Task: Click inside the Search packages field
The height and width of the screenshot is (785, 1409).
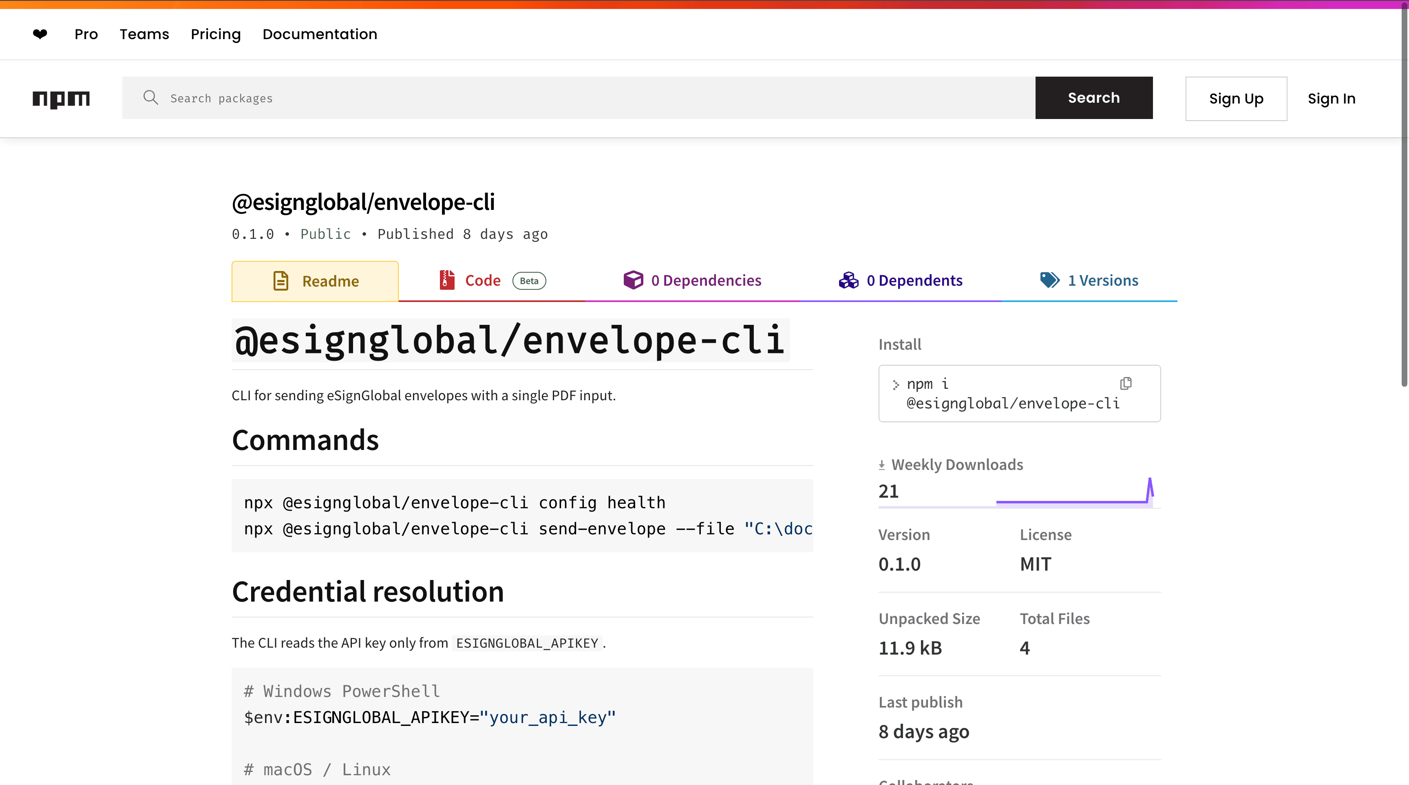Action: click(383, 98)
